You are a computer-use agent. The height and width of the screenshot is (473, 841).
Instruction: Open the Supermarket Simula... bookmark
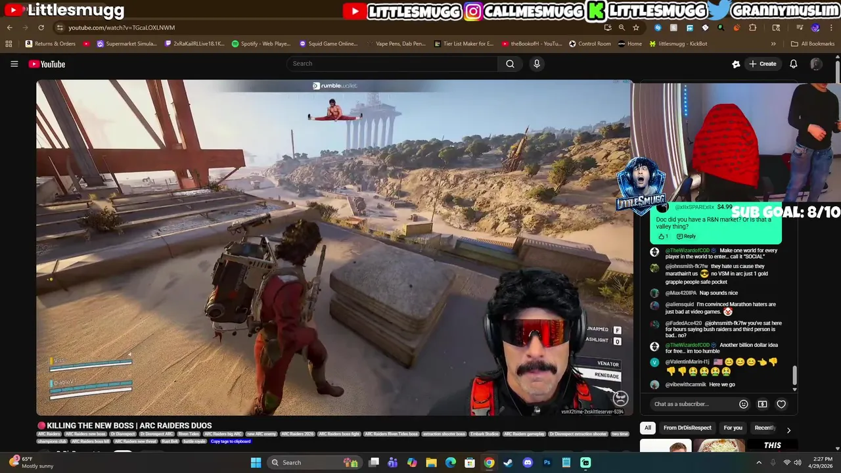point(127,44)
